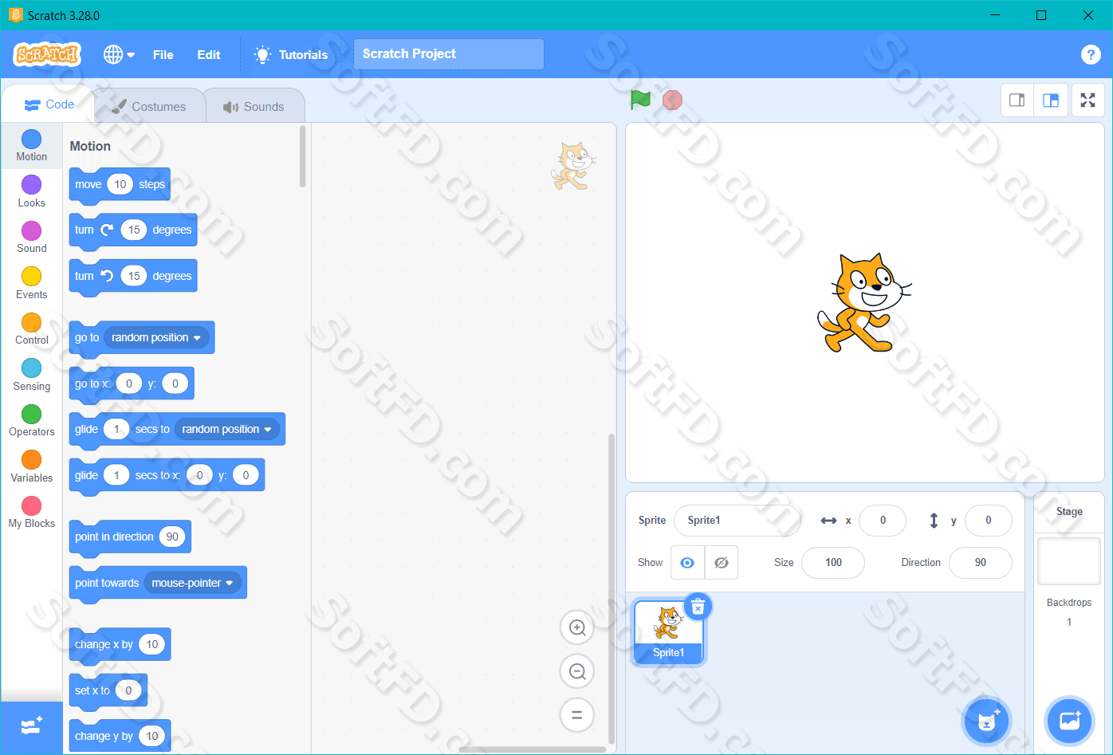Delete Sprite1 using trash icon

[698, 608]
